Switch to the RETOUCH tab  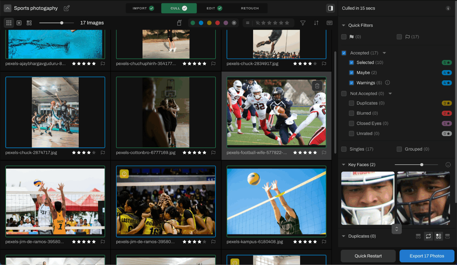(x=250, y=8)
